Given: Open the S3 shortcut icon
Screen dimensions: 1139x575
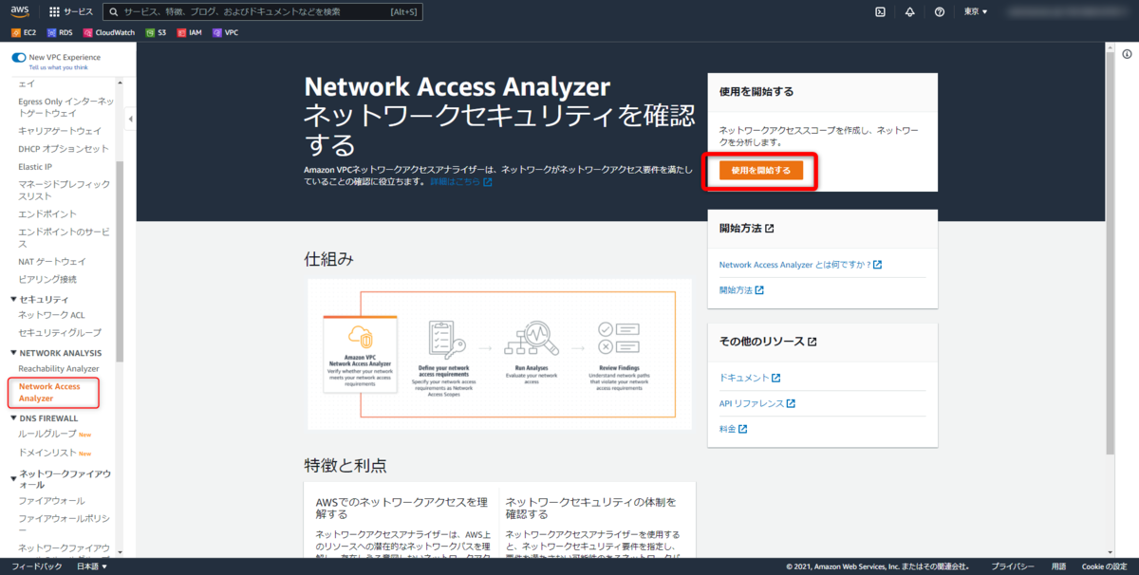Looking at the screenshot, I should click(150, 32).
